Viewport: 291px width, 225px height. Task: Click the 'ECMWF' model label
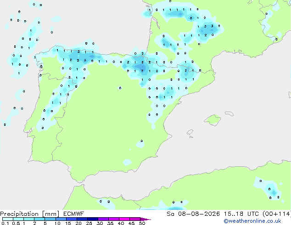point(74,214)
